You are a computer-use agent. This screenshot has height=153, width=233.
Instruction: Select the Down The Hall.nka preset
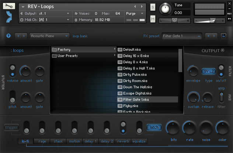(147, 87)
